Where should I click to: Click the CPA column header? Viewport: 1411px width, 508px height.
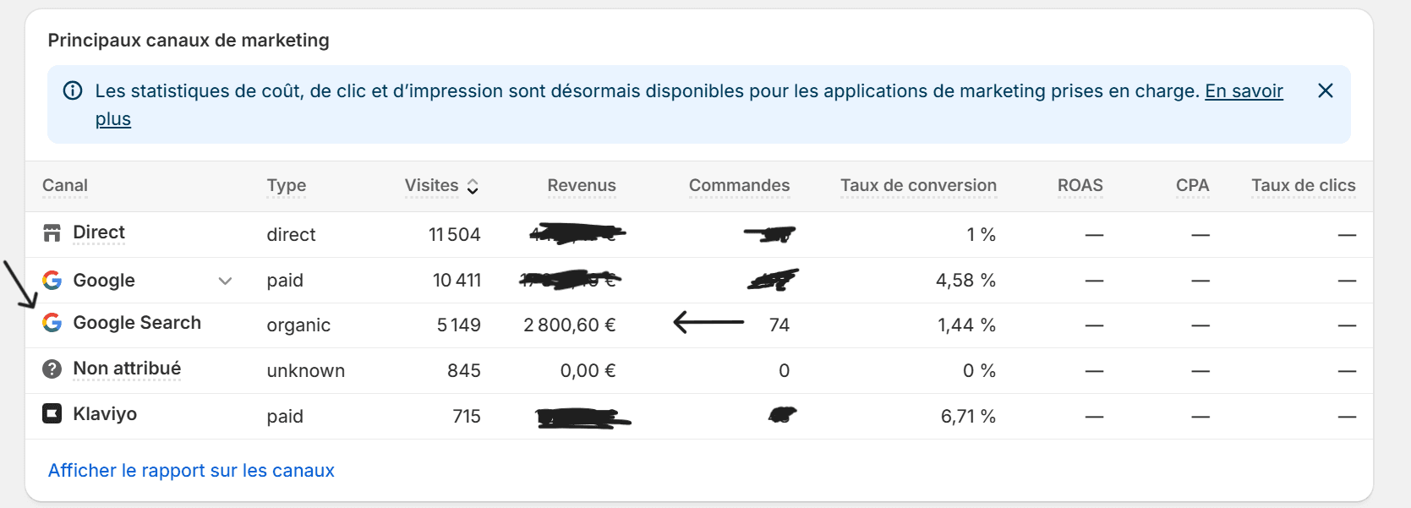pos(1192,185)
